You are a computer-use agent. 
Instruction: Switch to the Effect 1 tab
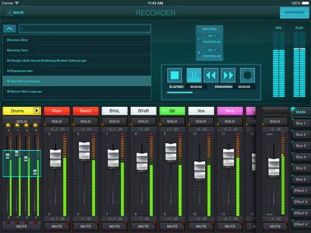[301, 190]
